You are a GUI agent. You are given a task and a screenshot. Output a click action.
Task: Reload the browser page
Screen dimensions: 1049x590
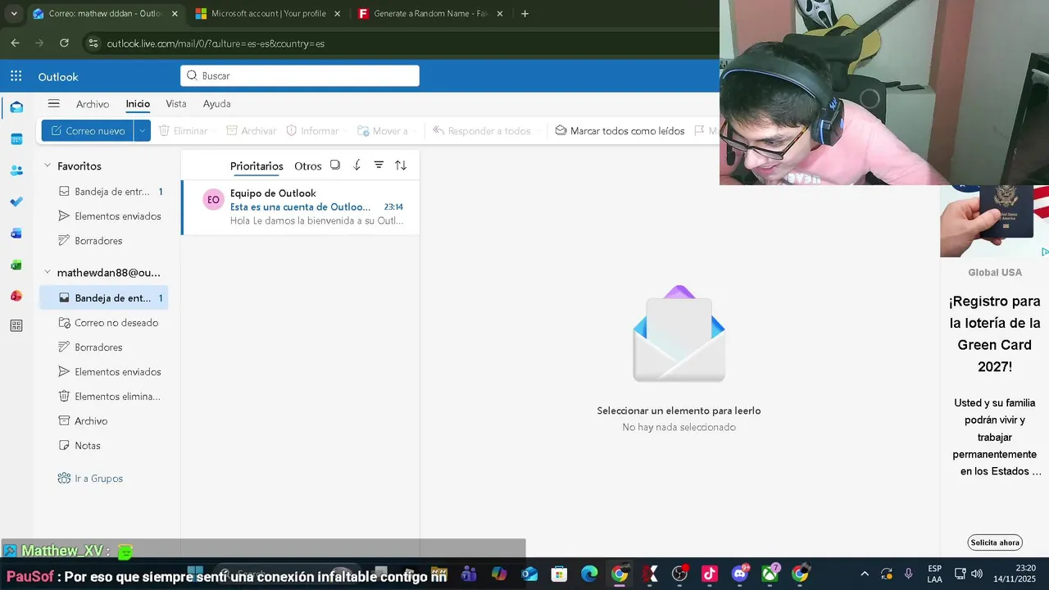click(x=64, y=43)
